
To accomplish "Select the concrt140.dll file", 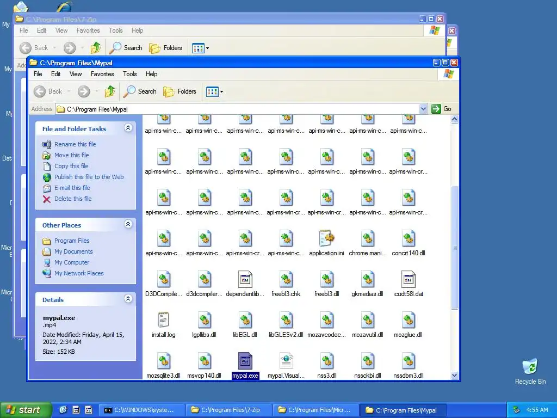I will pos(408,244).
